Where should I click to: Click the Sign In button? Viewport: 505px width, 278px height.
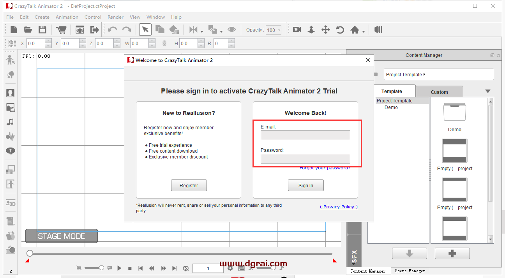(306, 185)
